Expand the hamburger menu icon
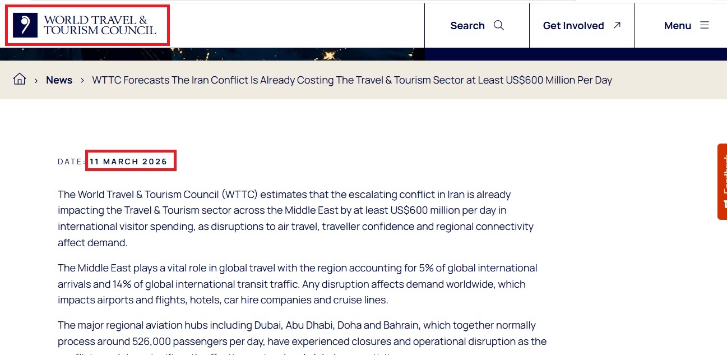 tap(705, 25)
